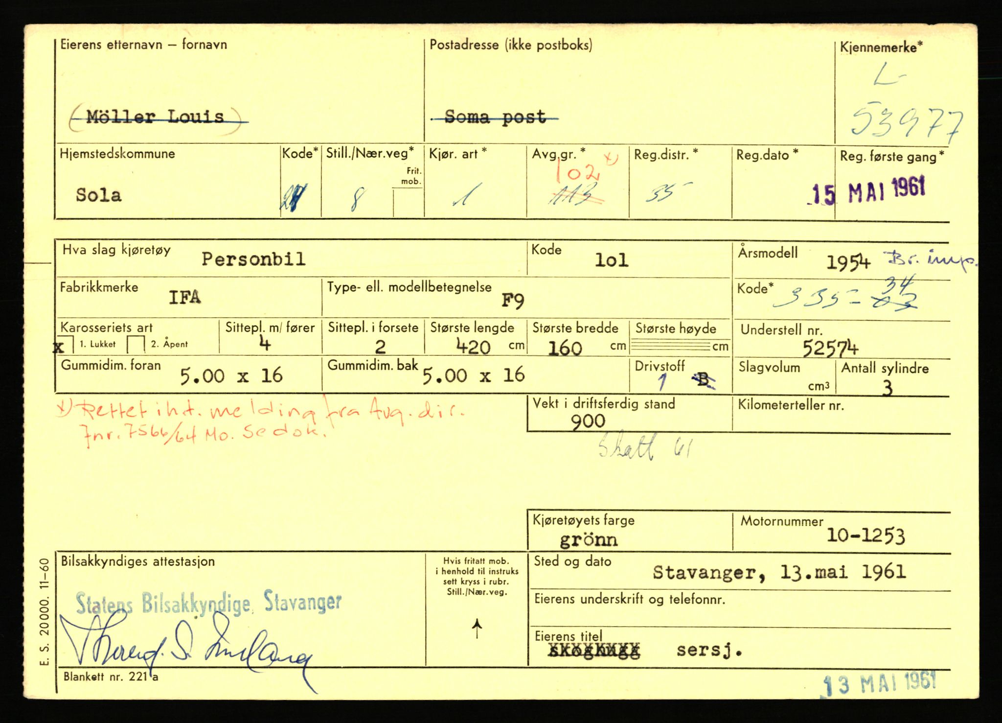Click the Antall sylindre value 3
The width and height of the screenshot is (1002, 723).
point(887,388)
